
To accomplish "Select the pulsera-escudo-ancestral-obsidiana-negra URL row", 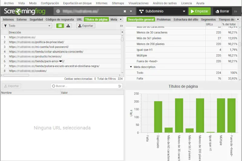I will 61,66.
